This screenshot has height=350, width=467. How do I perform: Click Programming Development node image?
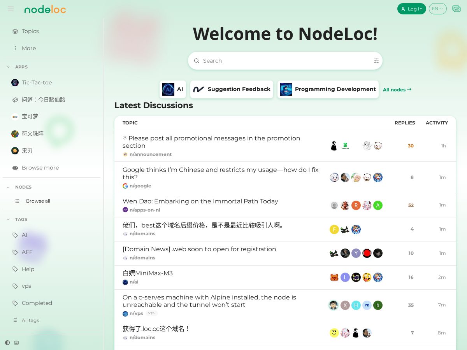286,89
